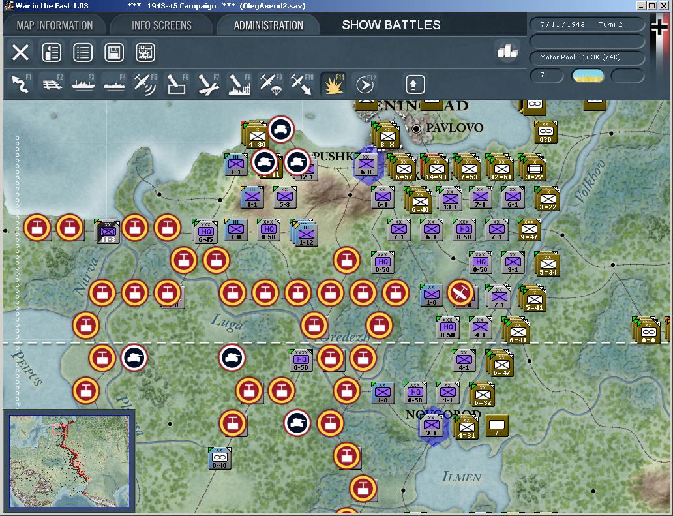Pick the F10 air transfer icon

coord(302,83)
